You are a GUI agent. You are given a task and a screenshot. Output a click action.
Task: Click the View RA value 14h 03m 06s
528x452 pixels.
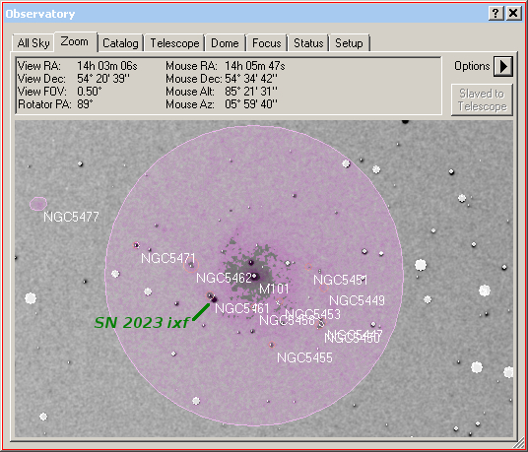click(x=107, y=66)
